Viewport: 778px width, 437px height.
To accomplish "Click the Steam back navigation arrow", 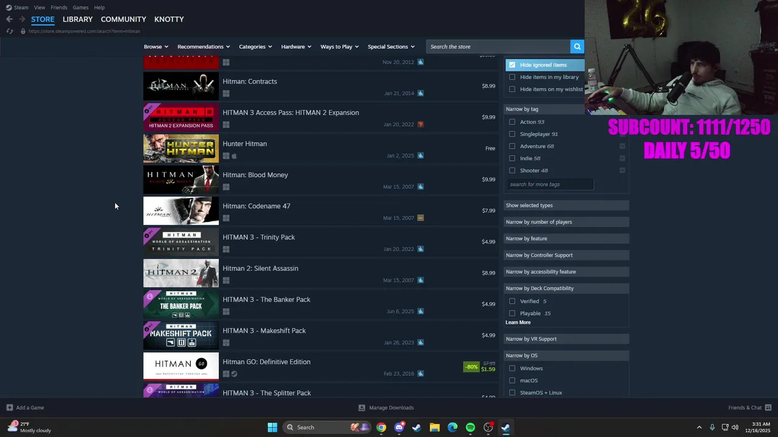I will click(x=9, y=19).
